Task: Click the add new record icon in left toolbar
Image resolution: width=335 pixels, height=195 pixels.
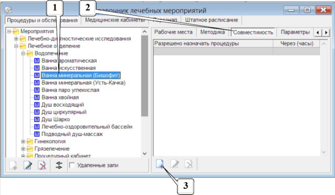Action: coord(14,166)
